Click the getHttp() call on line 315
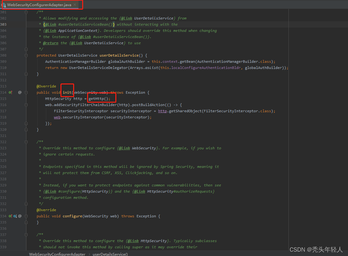Screen dimensions: 348x256 point(98,99)
